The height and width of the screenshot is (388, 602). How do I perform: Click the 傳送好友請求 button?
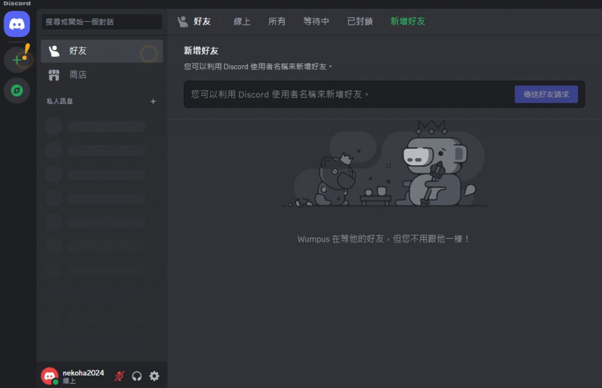tap(546, 95)
